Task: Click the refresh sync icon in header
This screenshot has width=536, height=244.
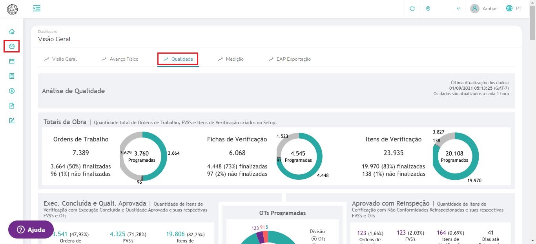Action: [412, 9]
